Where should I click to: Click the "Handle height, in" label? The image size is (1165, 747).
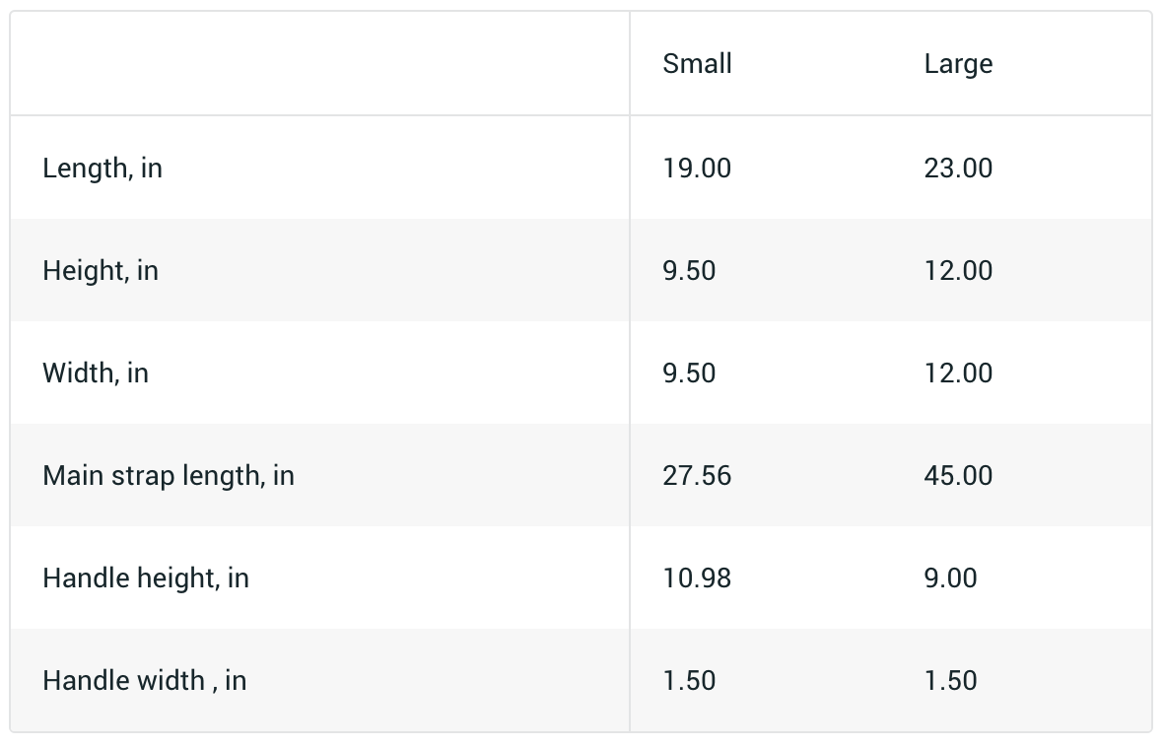tap(146, 578)
